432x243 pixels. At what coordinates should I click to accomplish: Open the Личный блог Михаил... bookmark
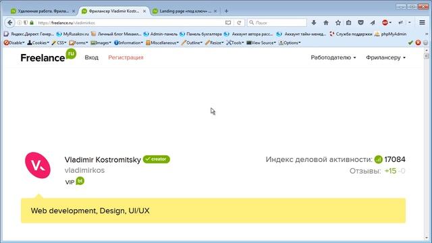116,34
